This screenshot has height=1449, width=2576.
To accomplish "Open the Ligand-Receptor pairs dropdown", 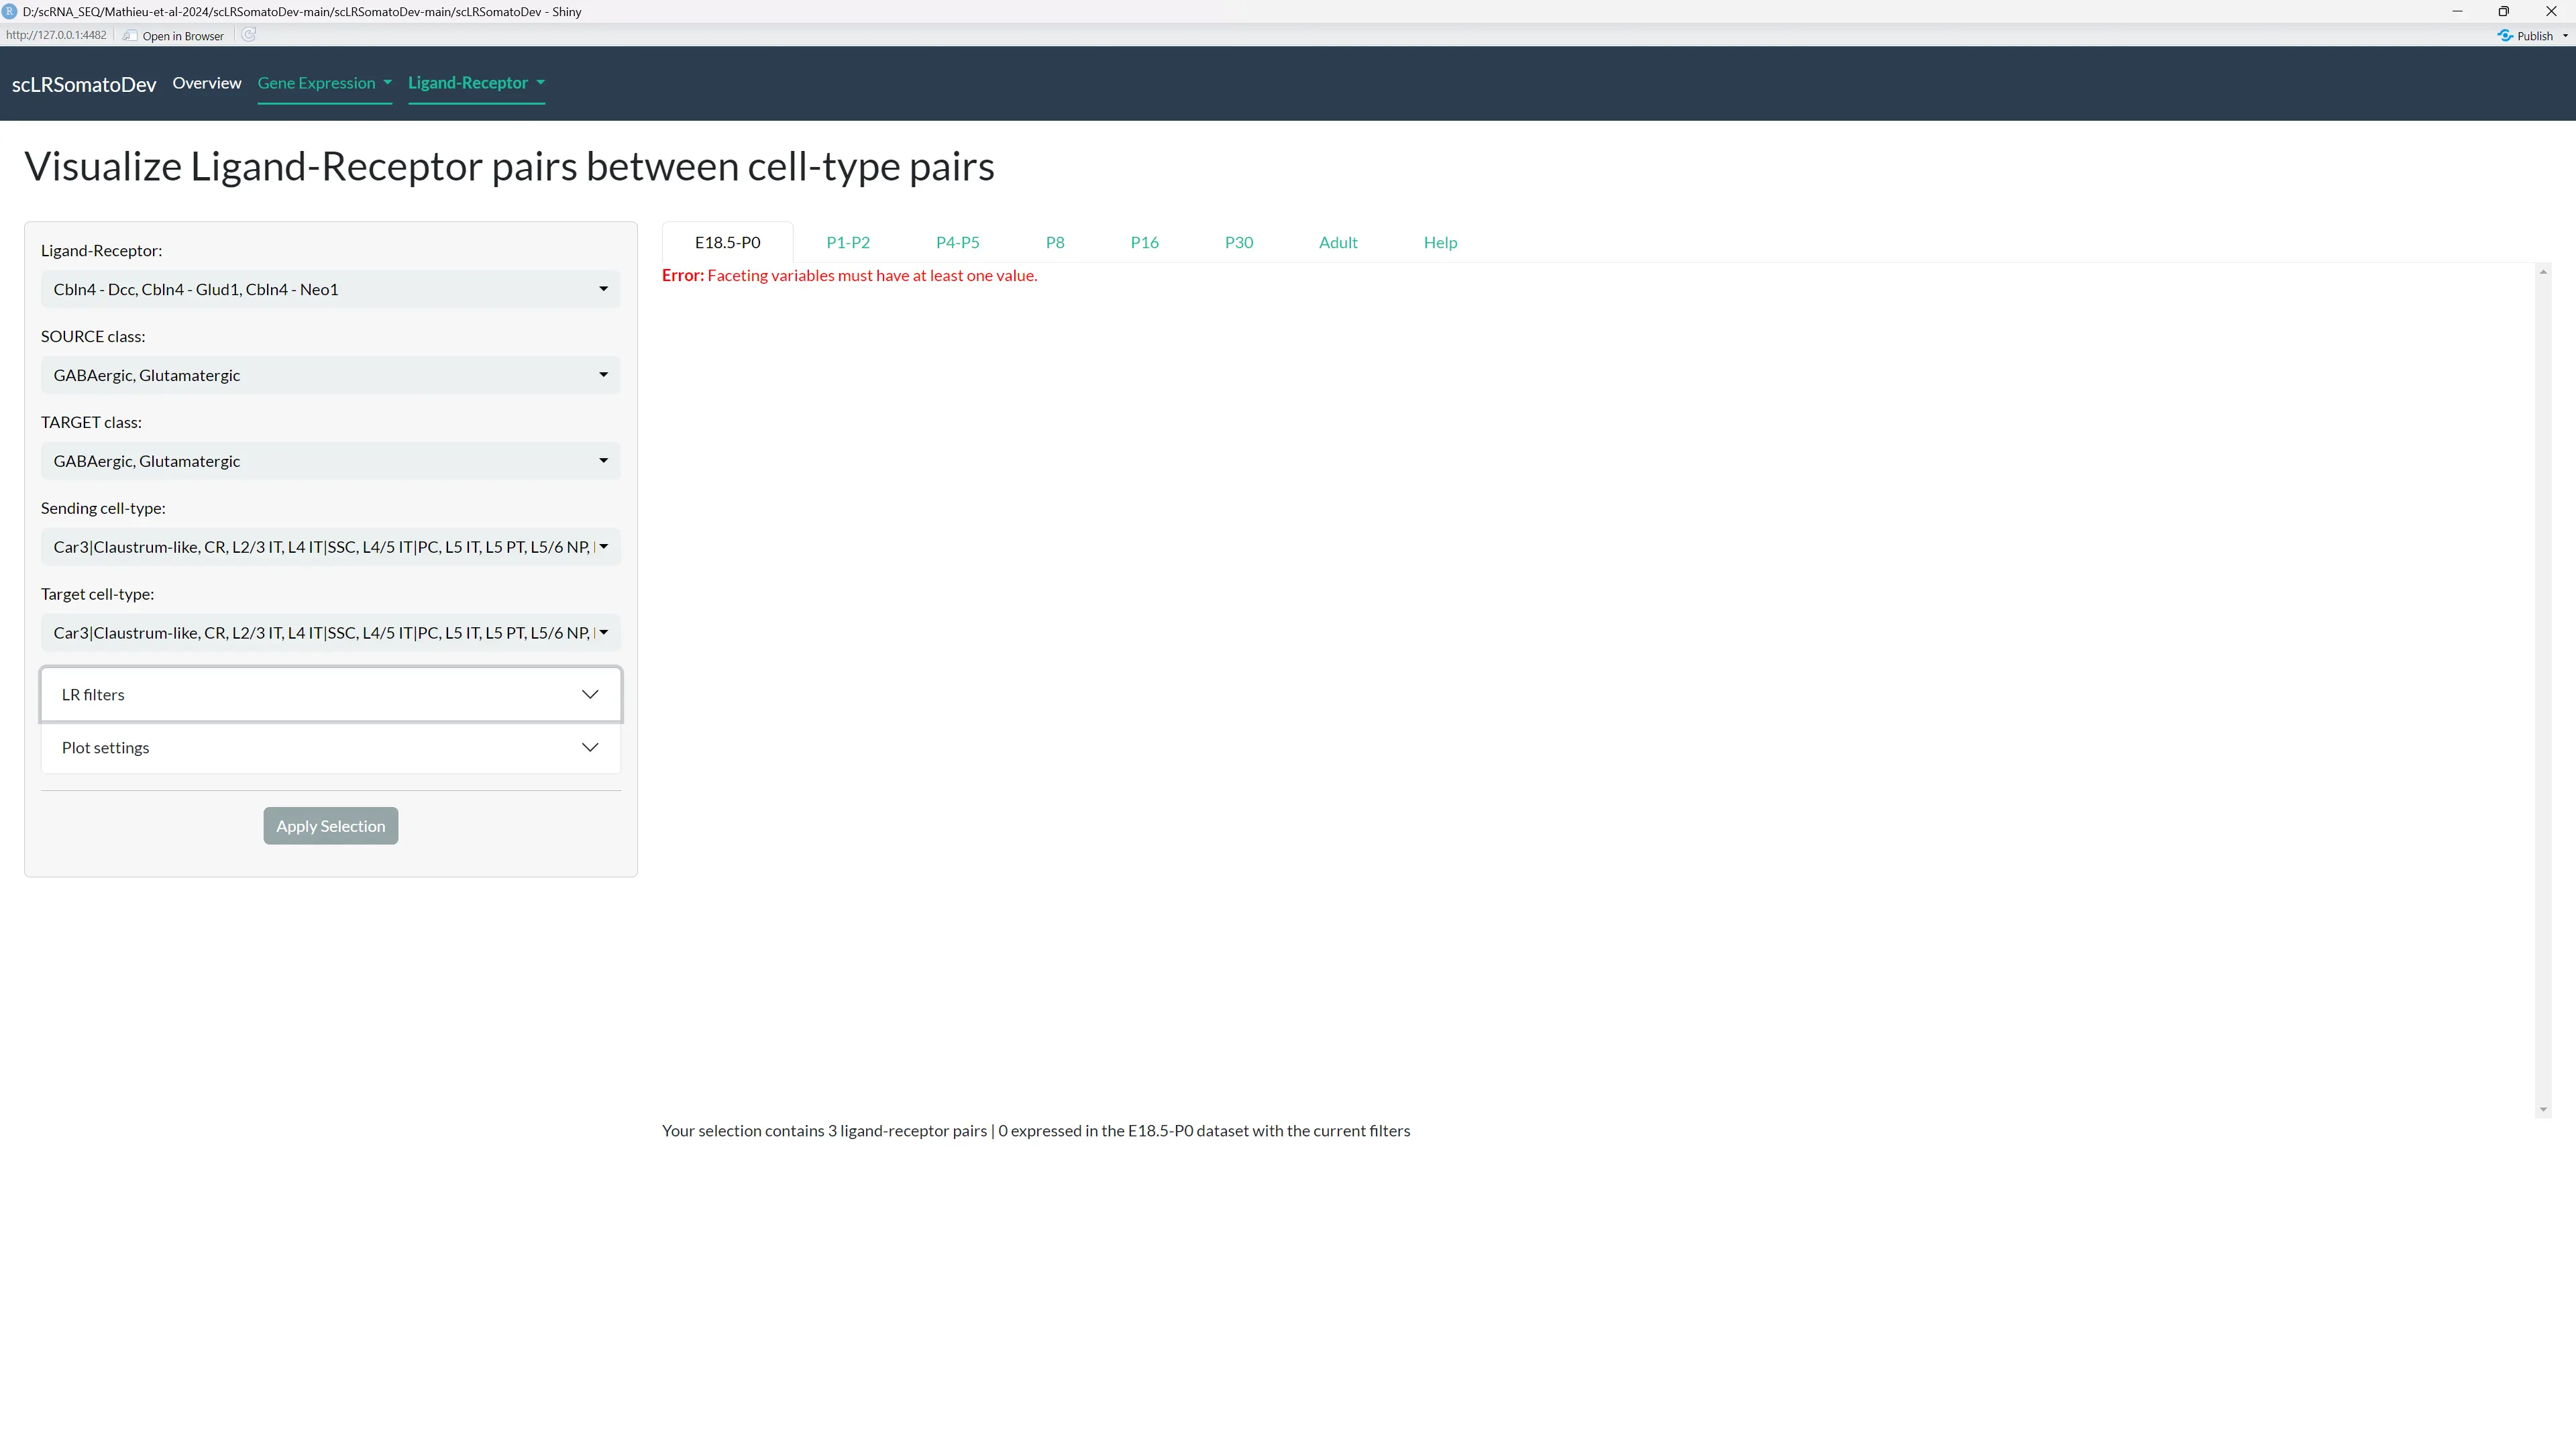I will coord(330,289).
